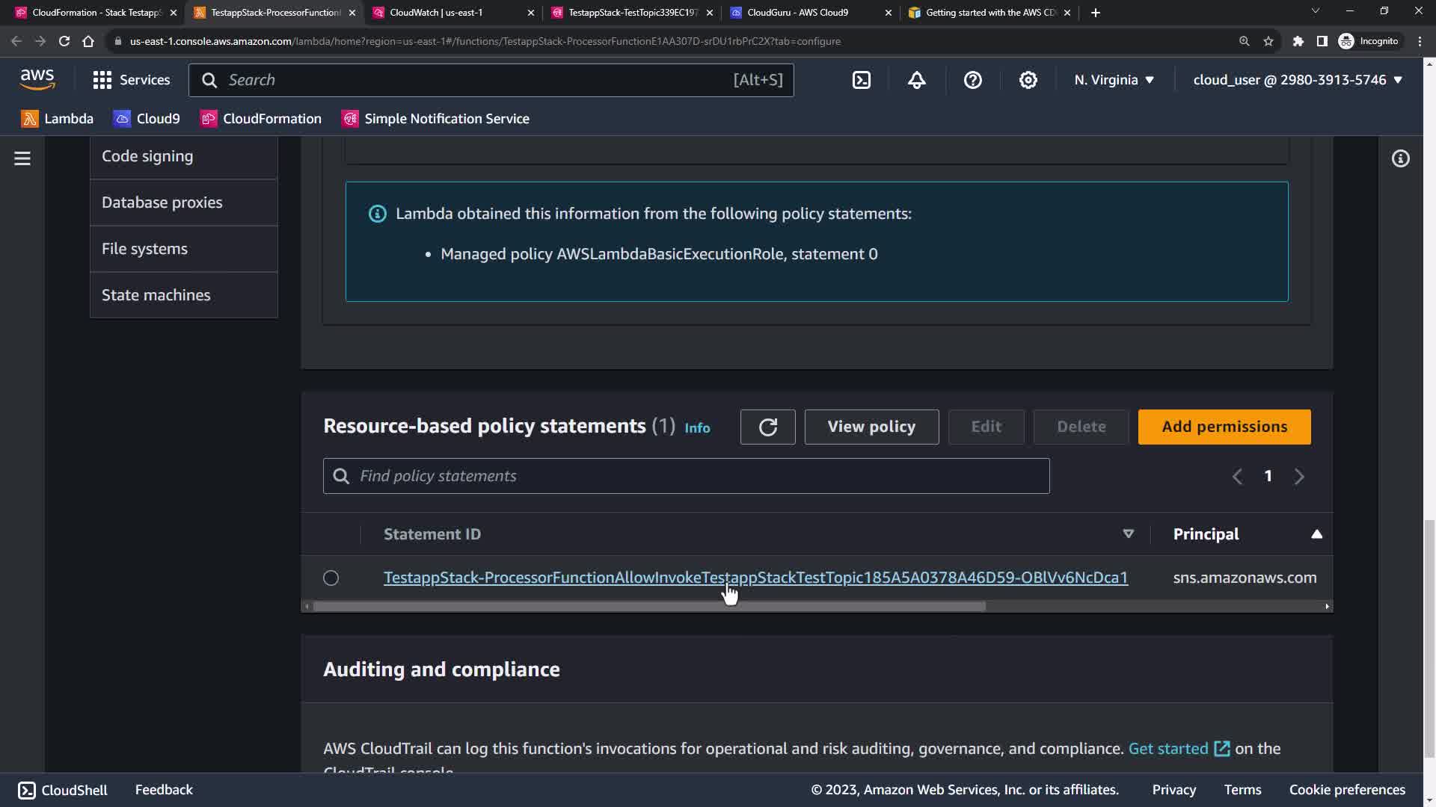Image resolution: width=1436 pixels, height=807 pixels.
Task: Sort by the Statement ID column arrow
Action: [x=1128, y=534]
